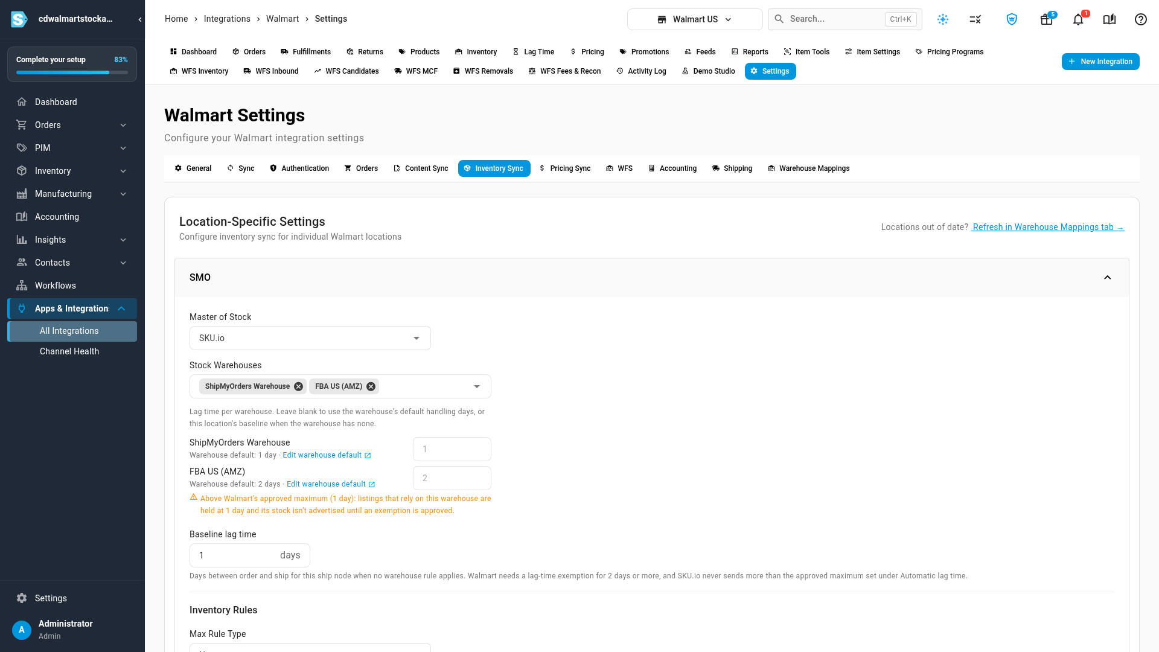Viewport: 1159px width, 652px height.
Task: Open the Activity Log nav item
Action: pos(641,71)
